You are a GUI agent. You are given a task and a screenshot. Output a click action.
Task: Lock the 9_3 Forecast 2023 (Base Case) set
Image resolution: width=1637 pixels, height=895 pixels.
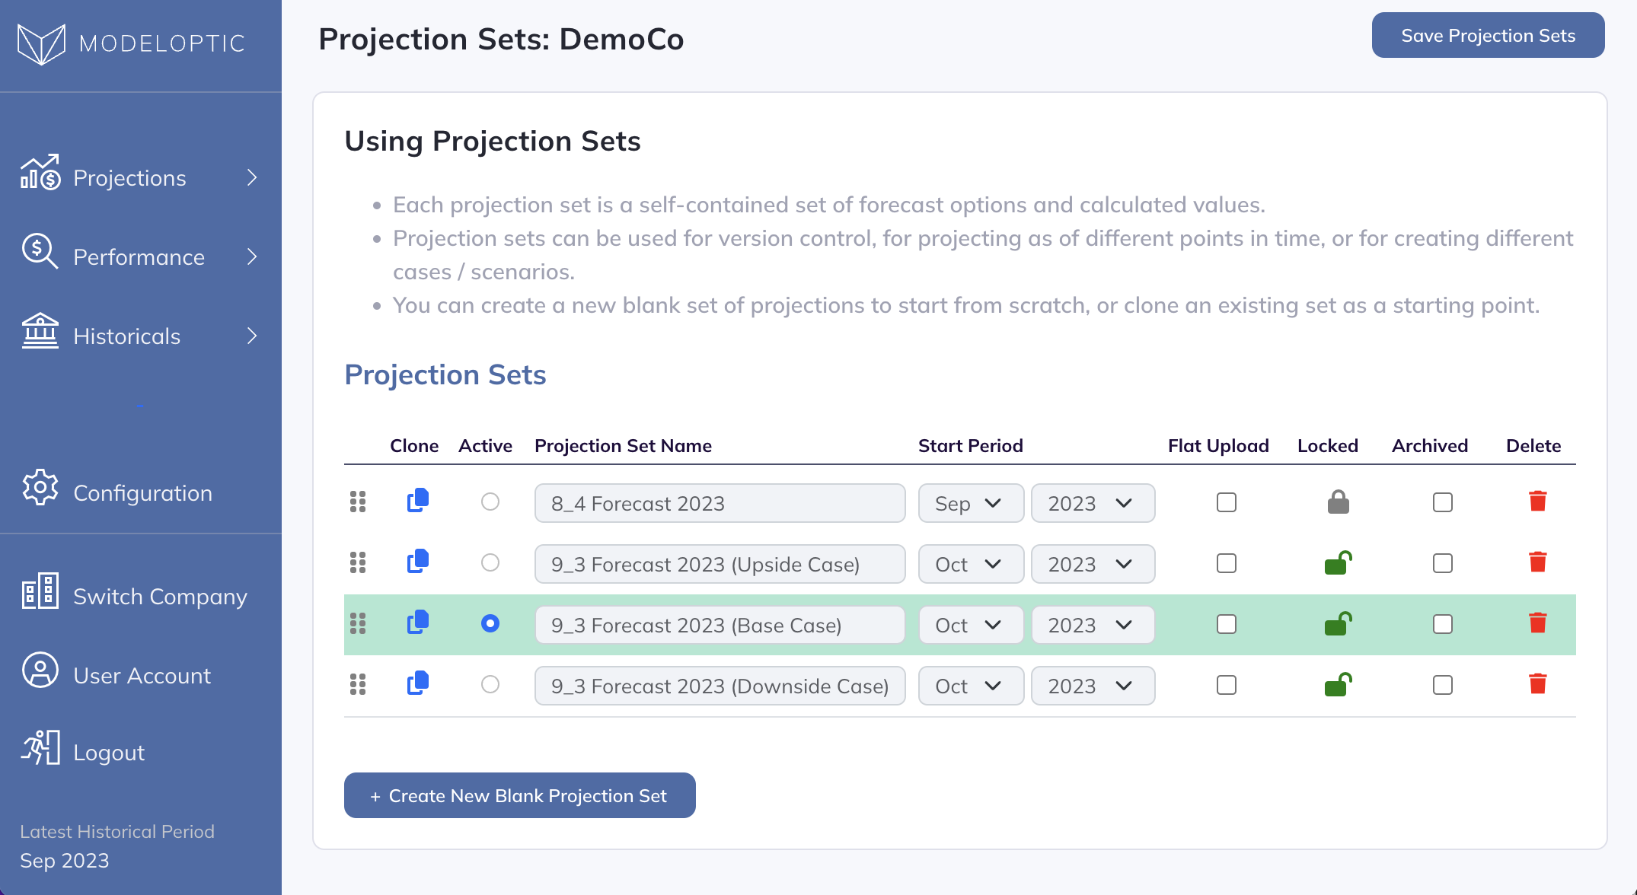[x=1338, y=623]
